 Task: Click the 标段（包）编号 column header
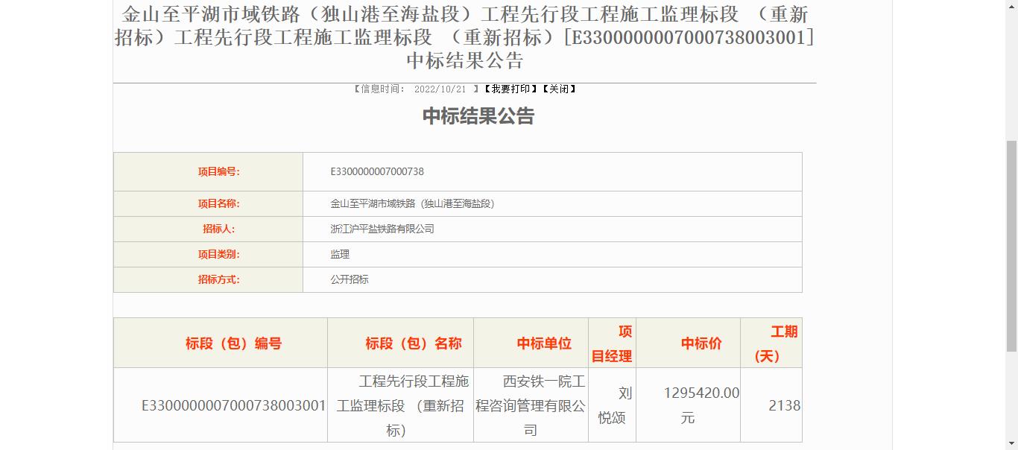click(233, 343)
